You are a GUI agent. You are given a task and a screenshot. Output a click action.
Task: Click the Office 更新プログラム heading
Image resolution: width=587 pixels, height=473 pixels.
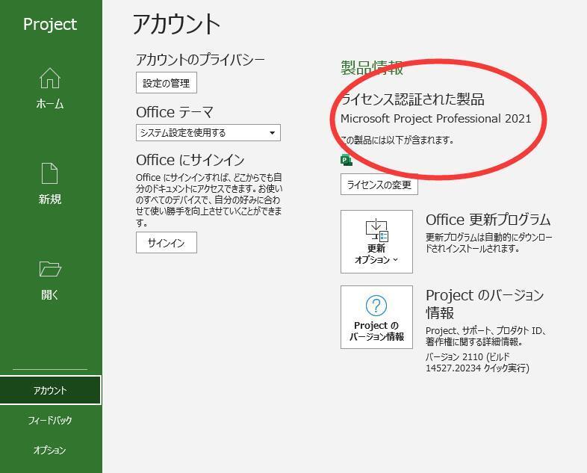pyautogui.click(x=488, y=220)
